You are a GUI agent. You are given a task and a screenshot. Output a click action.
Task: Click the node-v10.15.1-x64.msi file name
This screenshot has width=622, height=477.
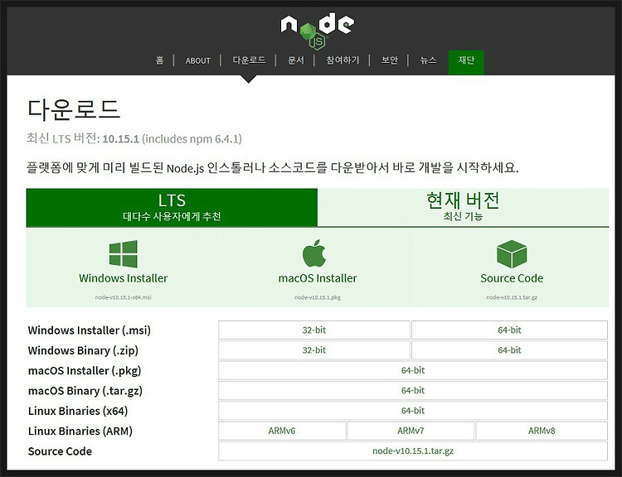124,297
